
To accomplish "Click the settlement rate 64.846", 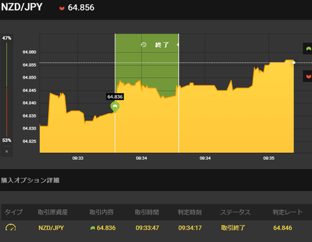I will pos(283,228).
